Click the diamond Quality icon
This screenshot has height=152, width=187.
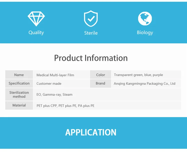tap(36, 19)
